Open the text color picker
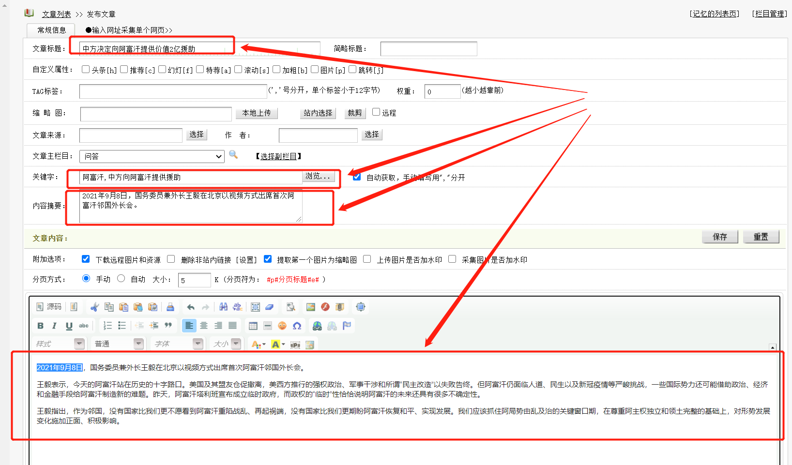The height and width of the screenshot is (465, 792). (x=259, y=345)
